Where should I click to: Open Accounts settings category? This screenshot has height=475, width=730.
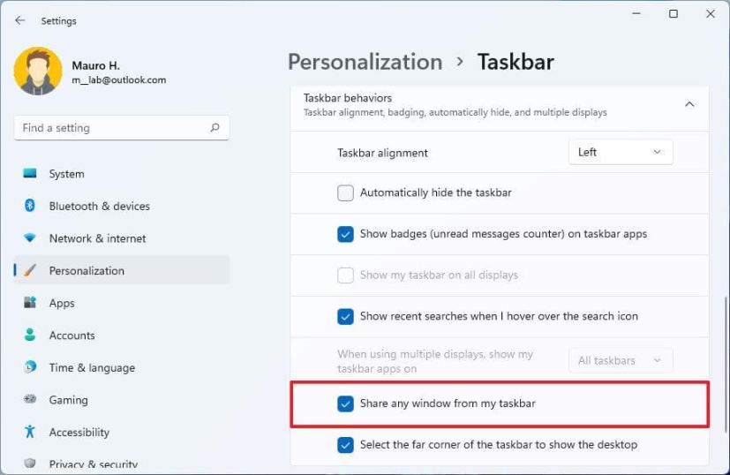122,336
